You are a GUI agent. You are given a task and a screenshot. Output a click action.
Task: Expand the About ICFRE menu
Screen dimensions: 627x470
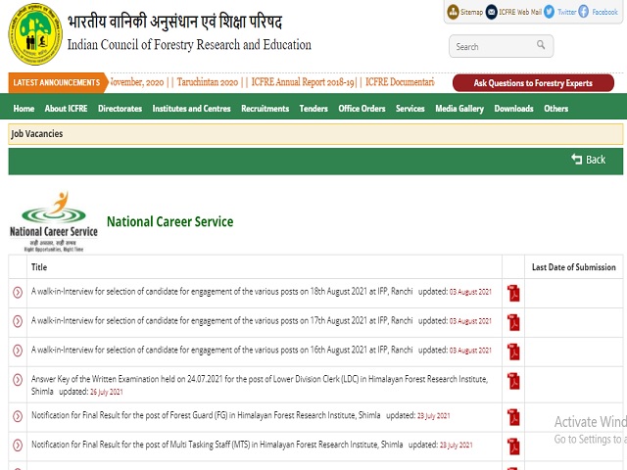click(x=69, y=109)
